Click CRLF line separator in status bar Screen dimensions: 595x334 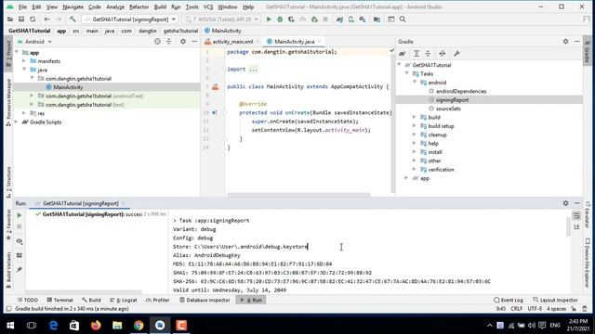pos(517,309)
